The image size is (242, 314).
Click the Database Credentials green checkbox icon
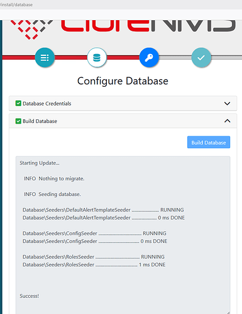[x=18, y=103]
